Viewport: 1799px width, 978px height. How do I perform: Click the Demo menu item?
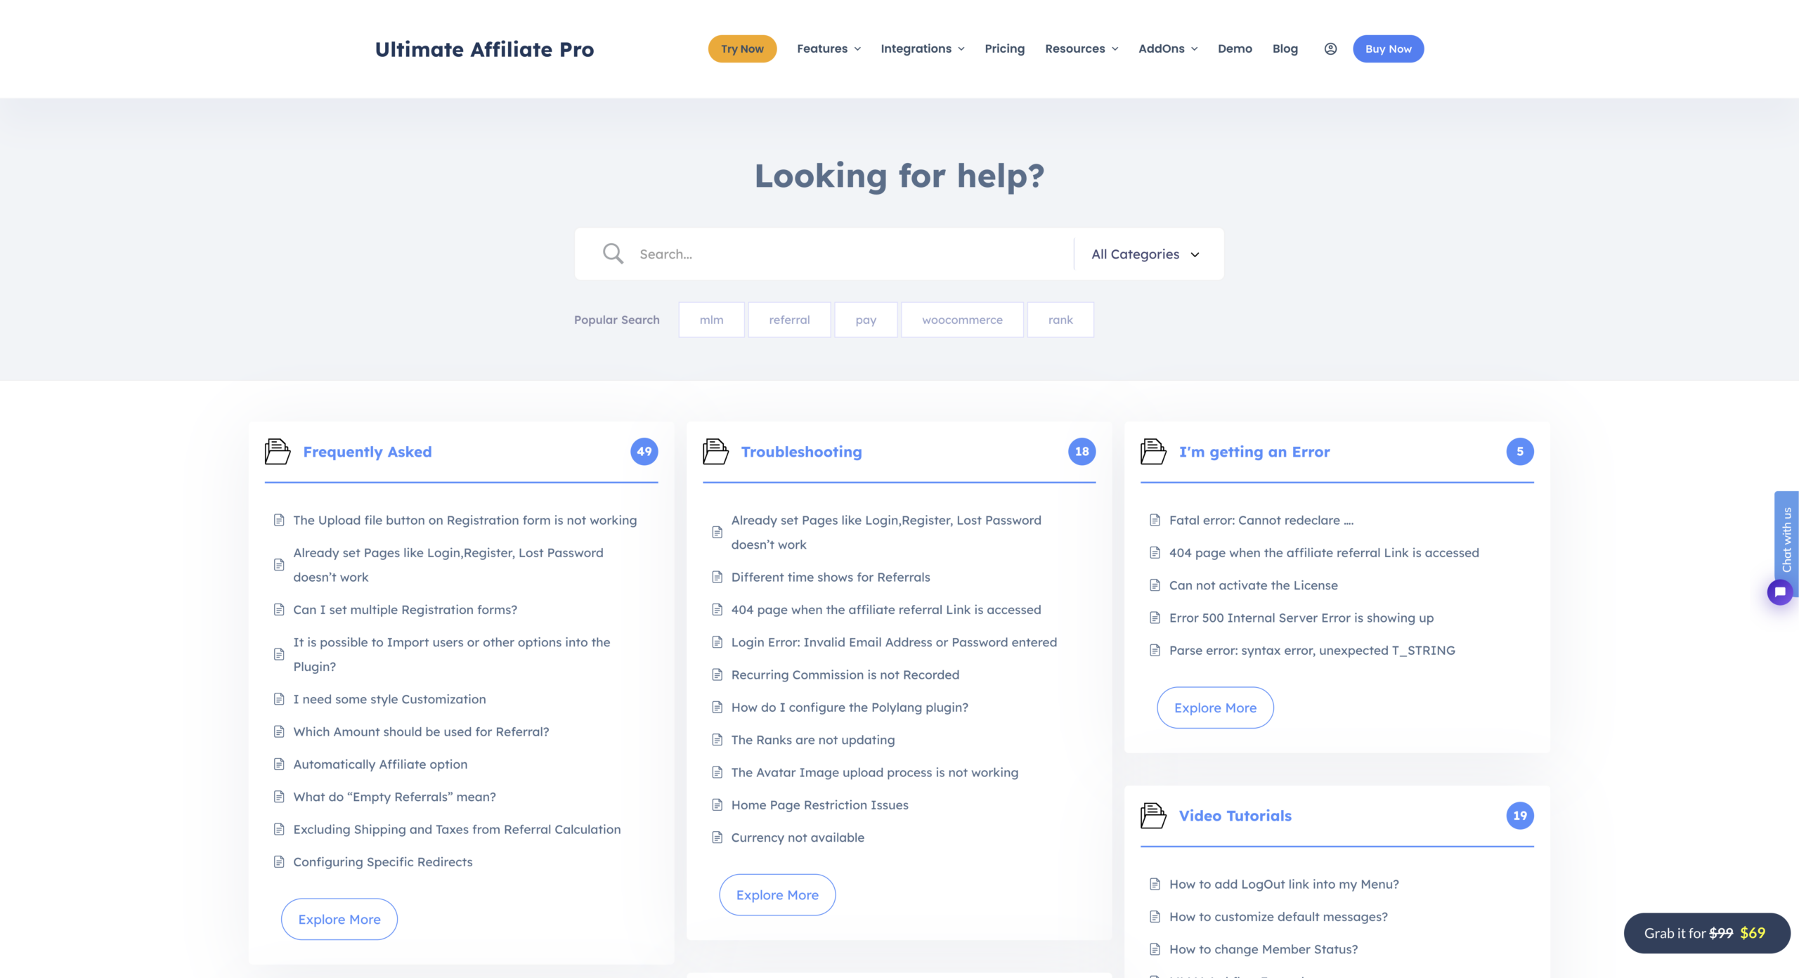pyautogui.click(x=1233, y=48)
